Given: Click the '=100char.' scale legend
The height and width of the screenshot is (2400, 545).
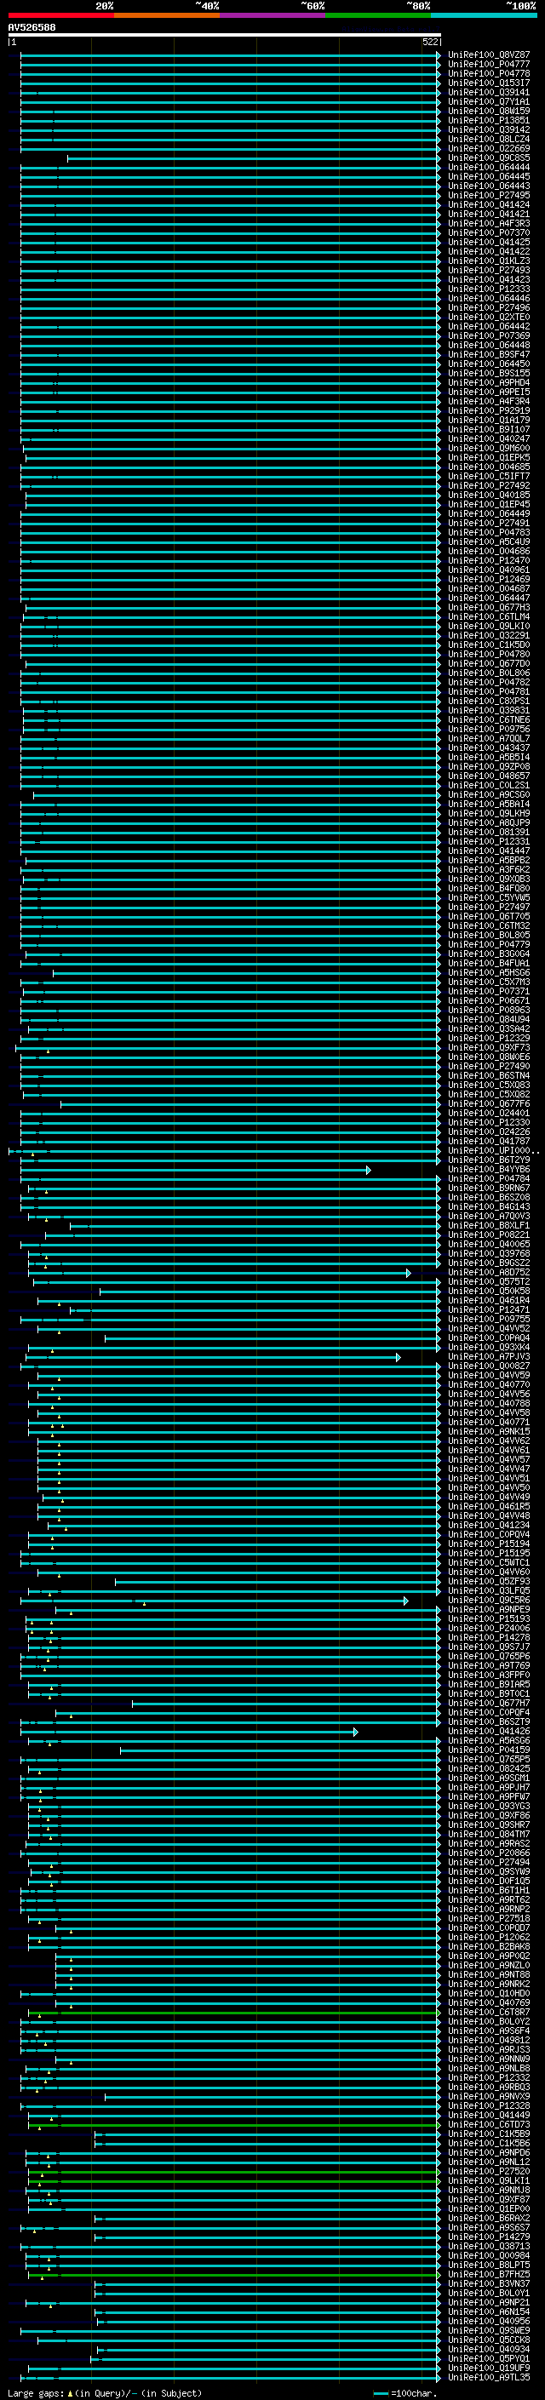Looking at the screenshot, I should [405, 2392].
